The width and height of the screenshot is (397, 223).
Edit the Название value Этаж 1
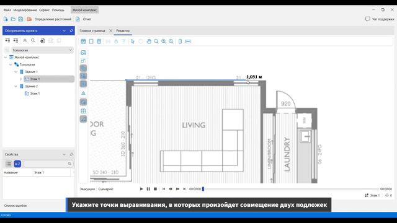(x=52, y=172)
